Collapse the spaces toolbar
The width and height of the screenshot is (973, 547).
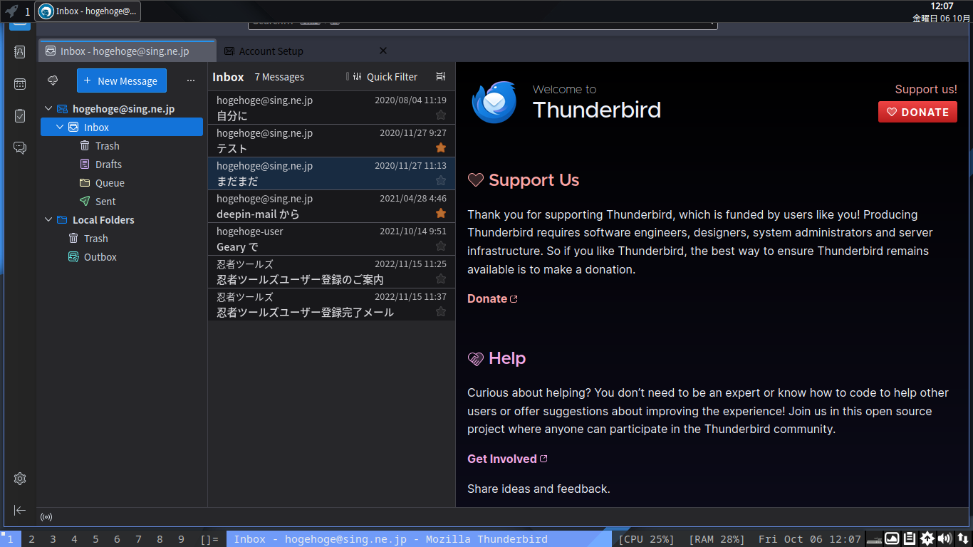click(20, 510)
